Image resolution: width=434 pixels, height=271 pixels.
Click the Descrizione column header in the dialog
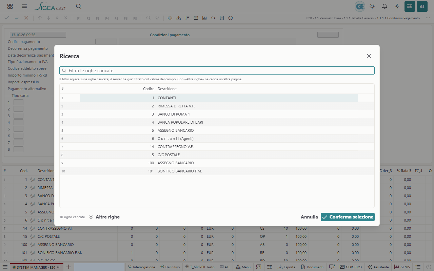(x=167, y=89)
